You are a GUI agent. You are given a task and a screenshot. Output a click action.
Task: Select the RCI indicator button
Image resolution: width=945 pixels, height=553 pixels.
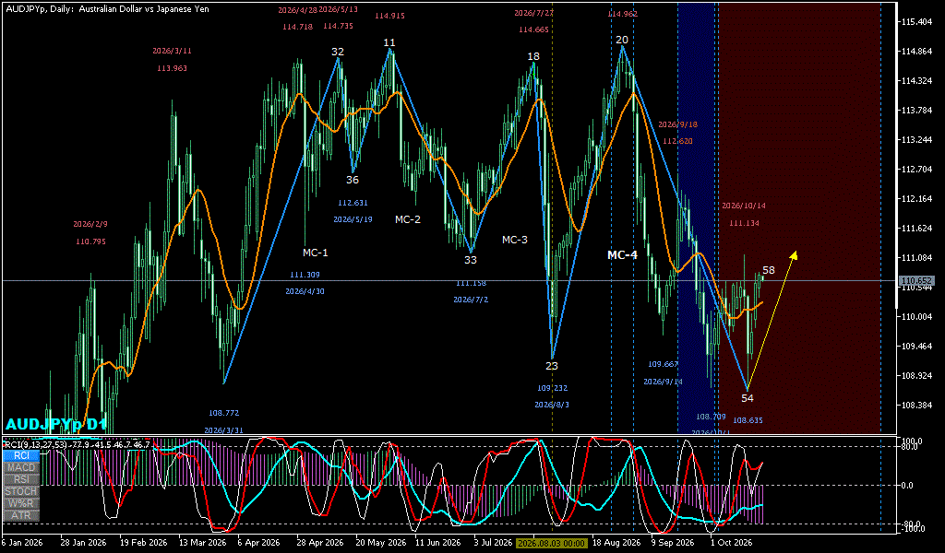[x=21, y=455]
